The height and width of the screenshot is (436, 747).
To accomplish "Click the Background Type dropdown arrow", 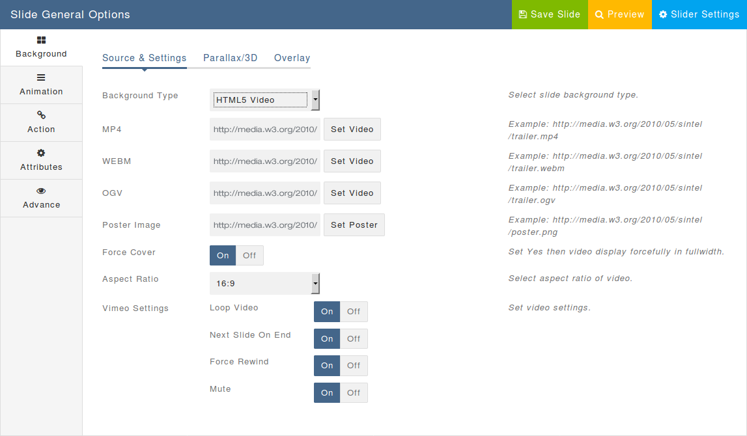I will pos(315,100).
